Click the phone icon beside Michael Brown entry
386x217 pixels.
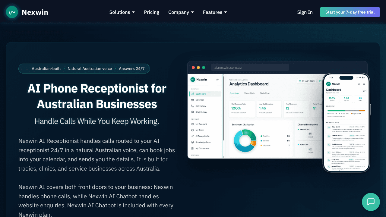329,136
